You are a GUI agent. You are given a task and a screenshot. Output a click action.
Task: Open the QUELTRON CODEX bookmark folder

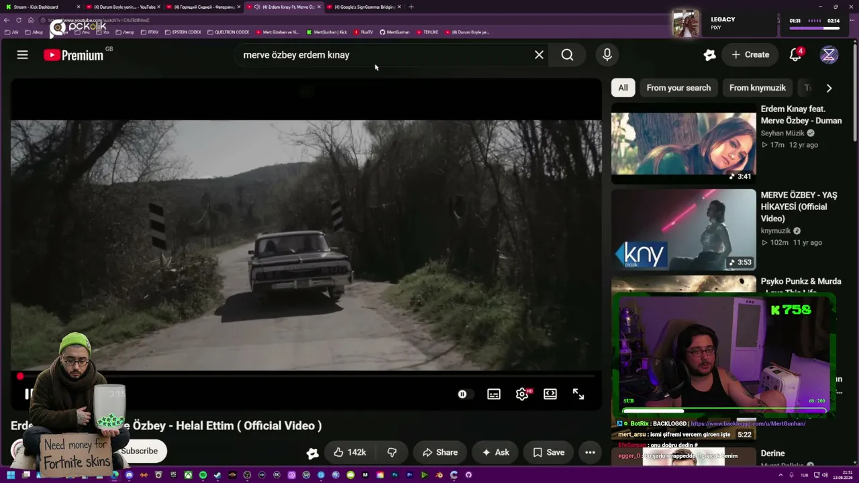coord(228,32)
